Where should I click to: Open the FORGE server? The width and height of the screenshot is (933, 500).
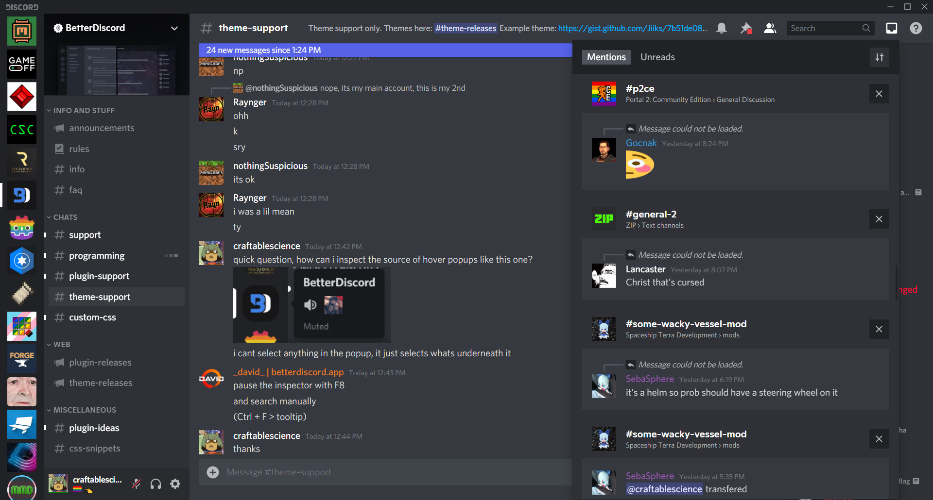click(21, 359)
